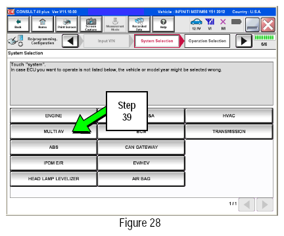The image size is (284, 236).
Task: Click the Vehicle: INFINITI M37/M56 text
Action: [191, 12]
